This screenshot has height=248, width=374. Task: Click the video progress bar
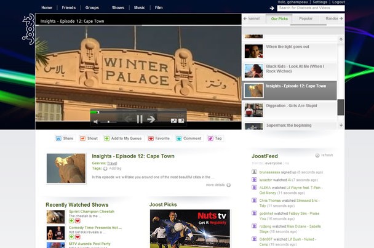pos(138,112)
